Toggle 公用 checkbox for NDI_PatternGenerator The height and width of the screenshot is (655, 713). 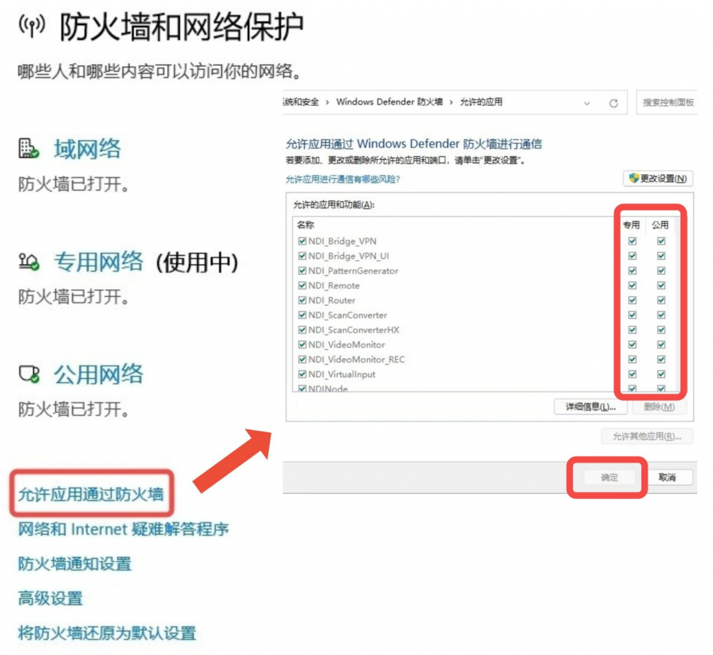click(x=661, y=270)
